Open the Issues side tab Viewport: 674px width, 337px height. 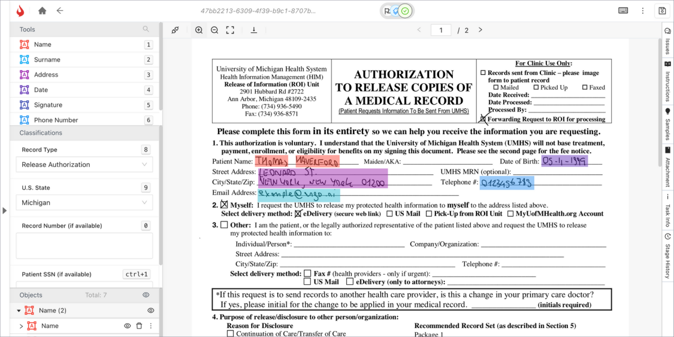click(667, 41)
